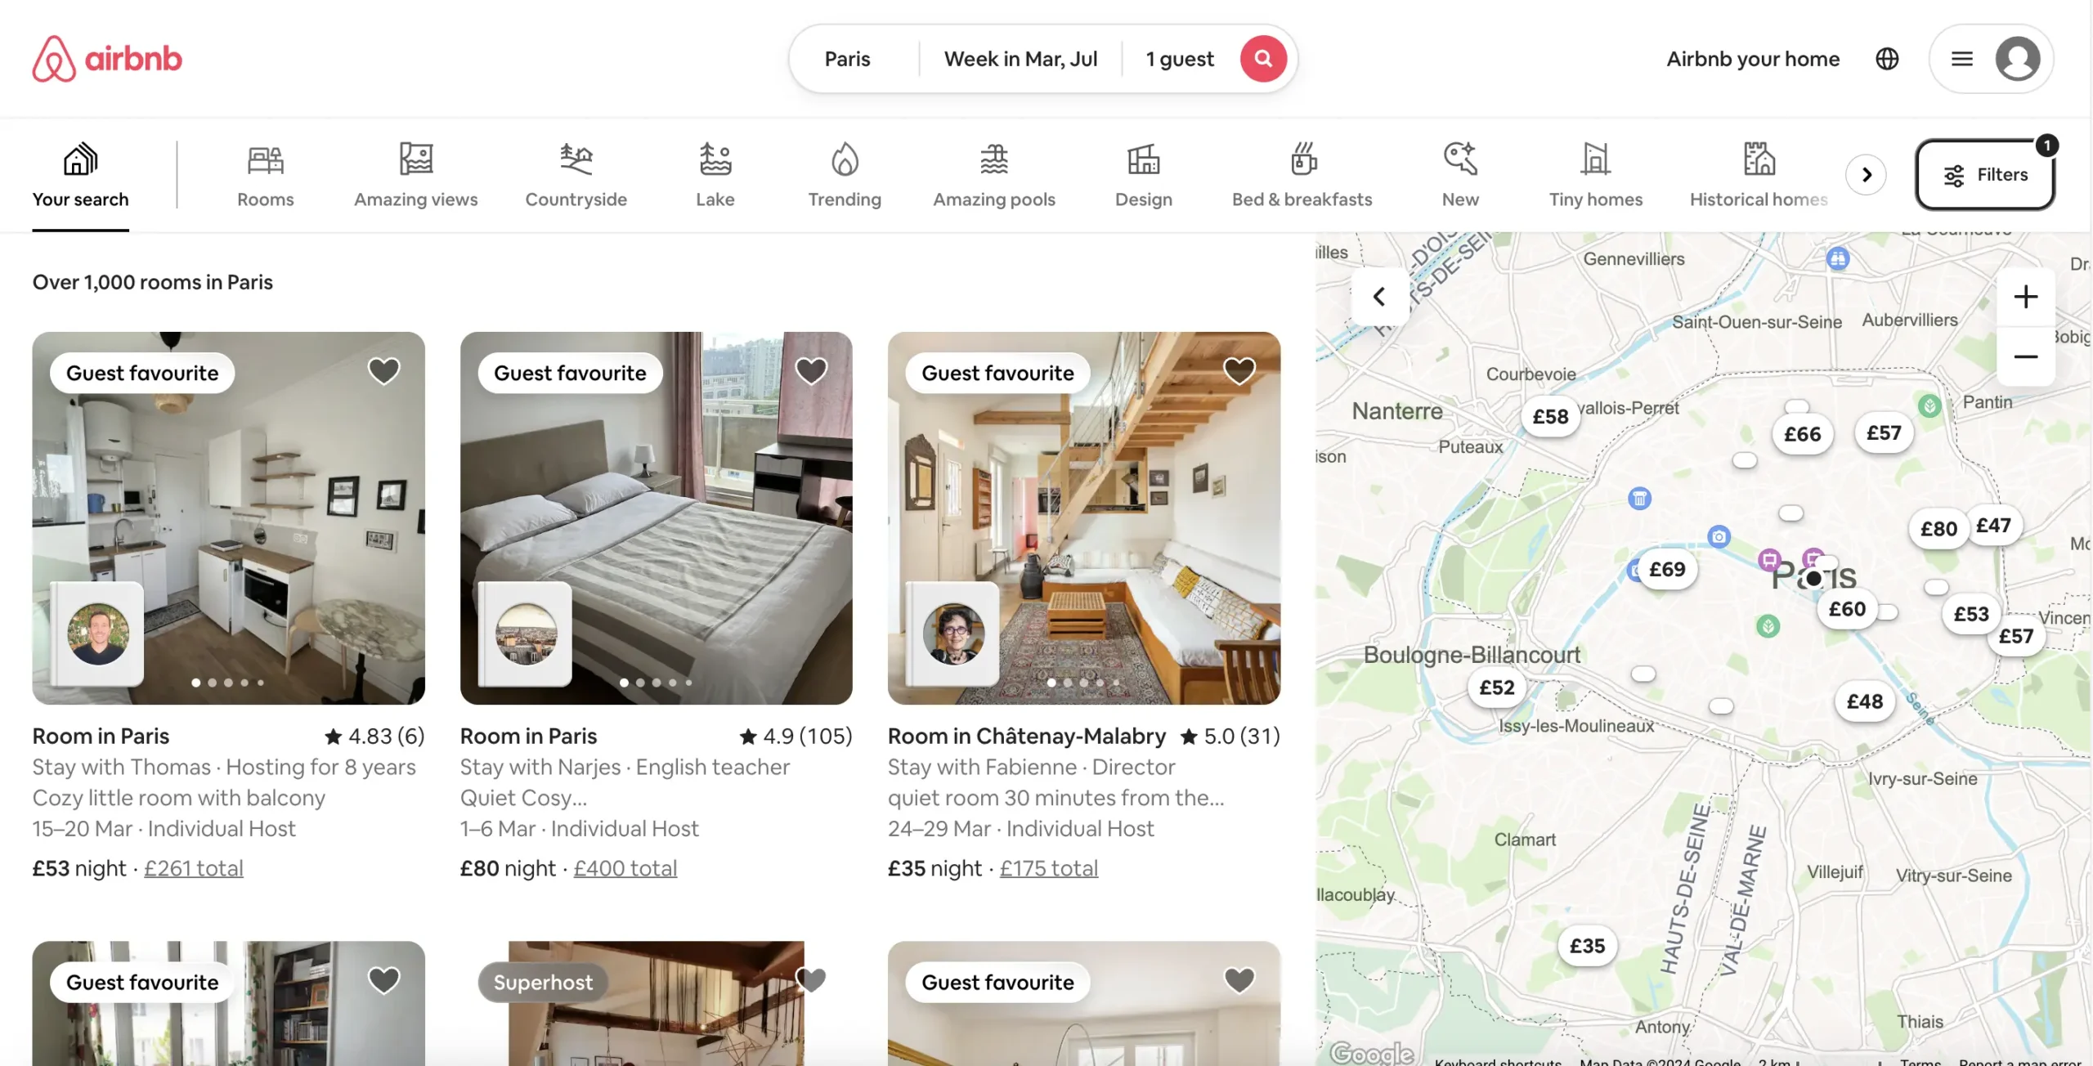This screenshot has height=1066, width=2093.
Task: Click Airbnb your home link
Action: coord(1753,57)
